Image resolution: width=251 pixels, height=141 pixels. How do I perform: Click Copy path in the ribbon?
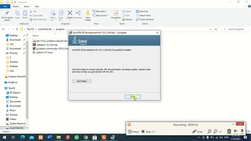(36, 15)
